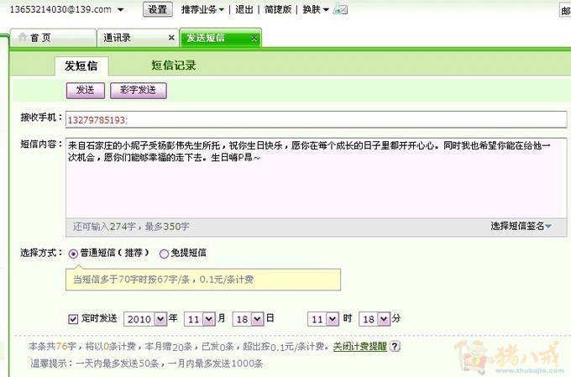Click the home icon on 首页 tab

tap(23, 37)
